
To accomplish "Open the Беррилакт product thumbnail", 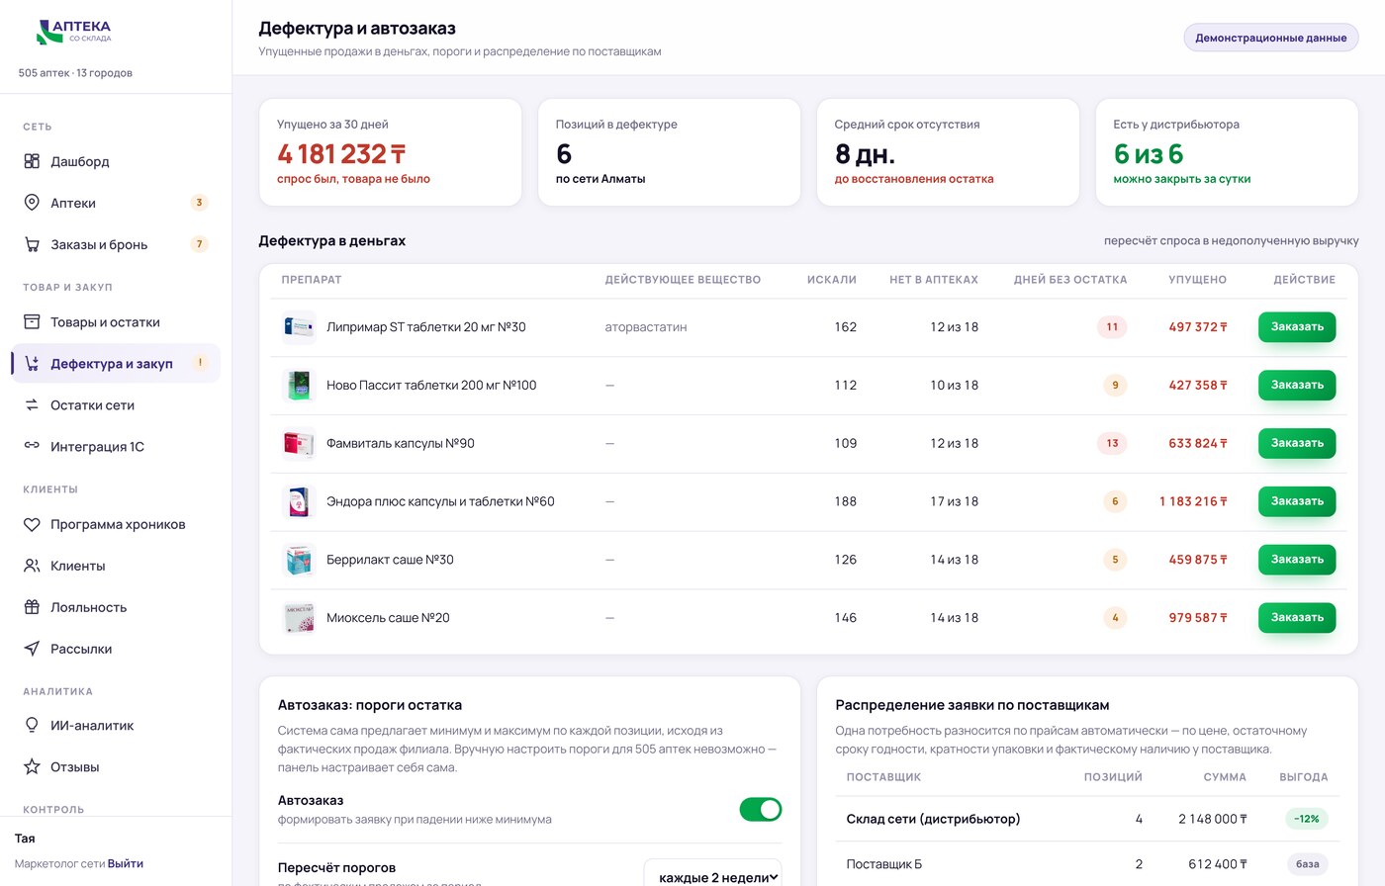I will tap(298, 560).
